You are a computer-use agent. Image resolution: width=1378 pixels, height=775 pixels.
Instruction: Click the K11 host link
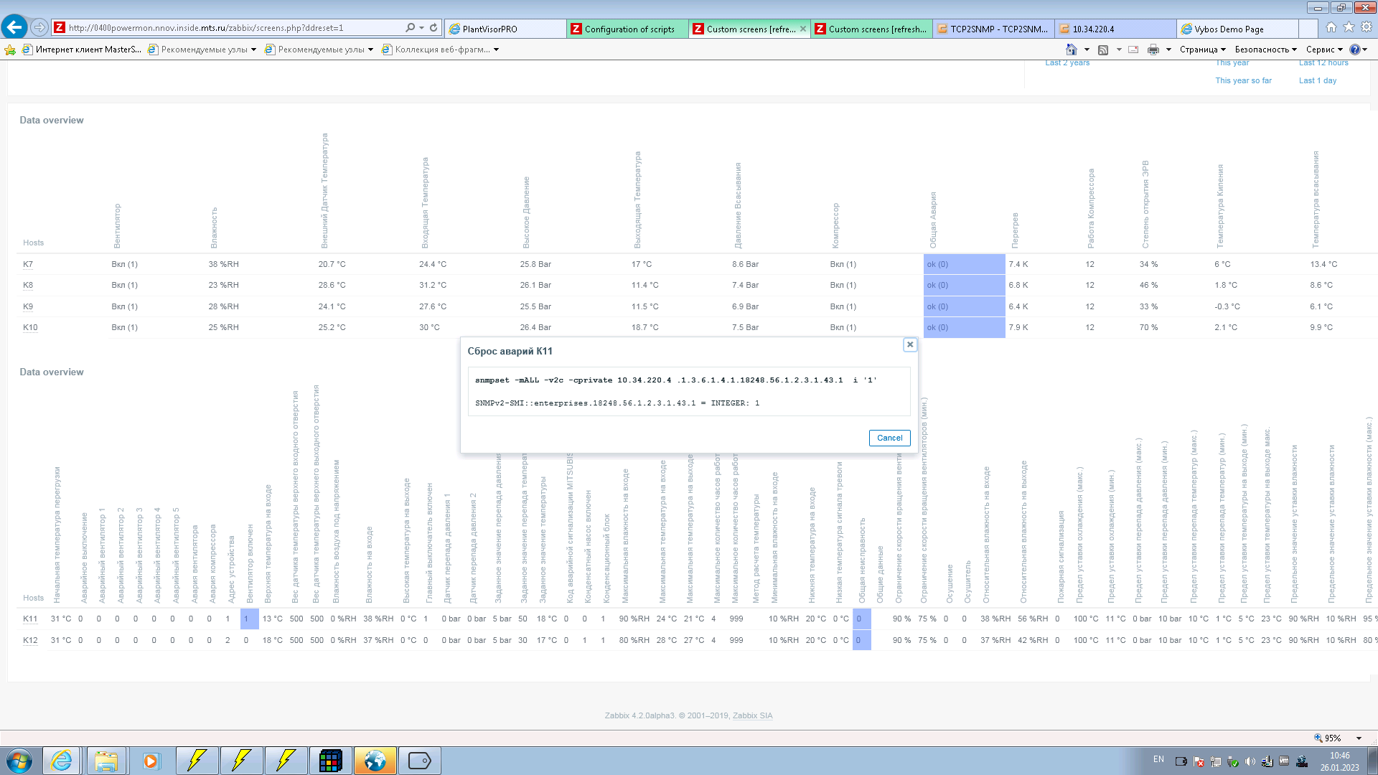click(29, 619)
